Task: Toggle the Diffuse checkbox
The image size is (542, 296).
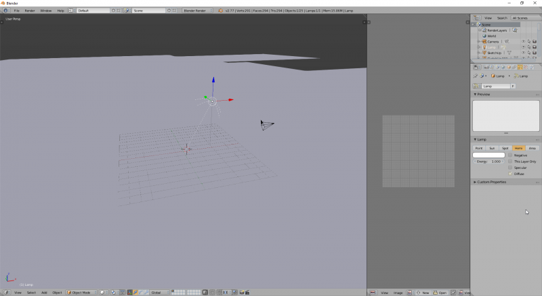Action: [x=511, y=174]
